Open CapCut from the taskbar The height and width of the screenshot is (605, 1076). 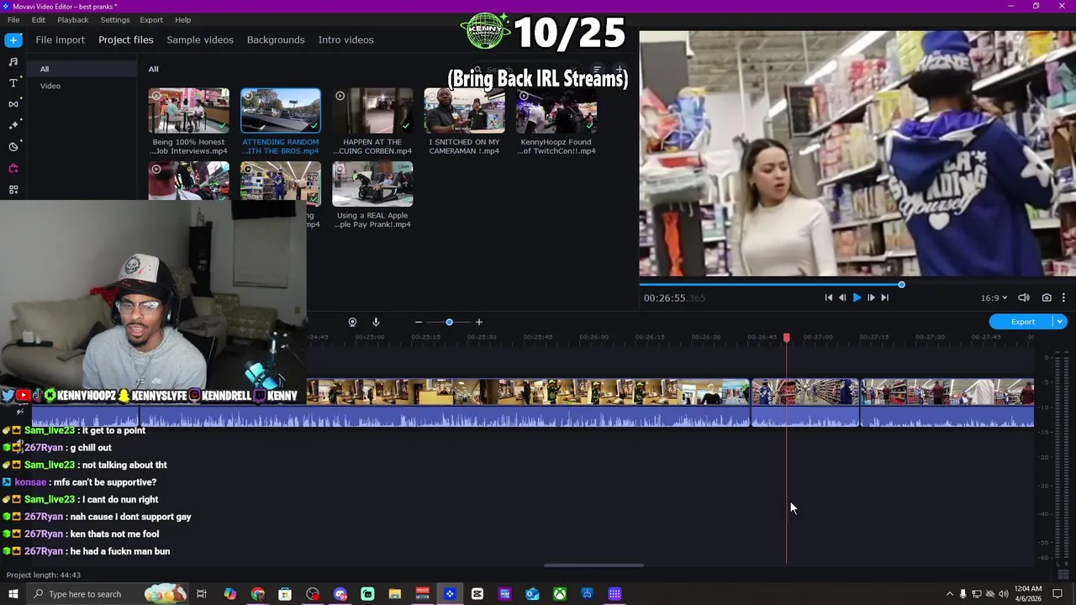pyautogui.click(x=477, y=594)
